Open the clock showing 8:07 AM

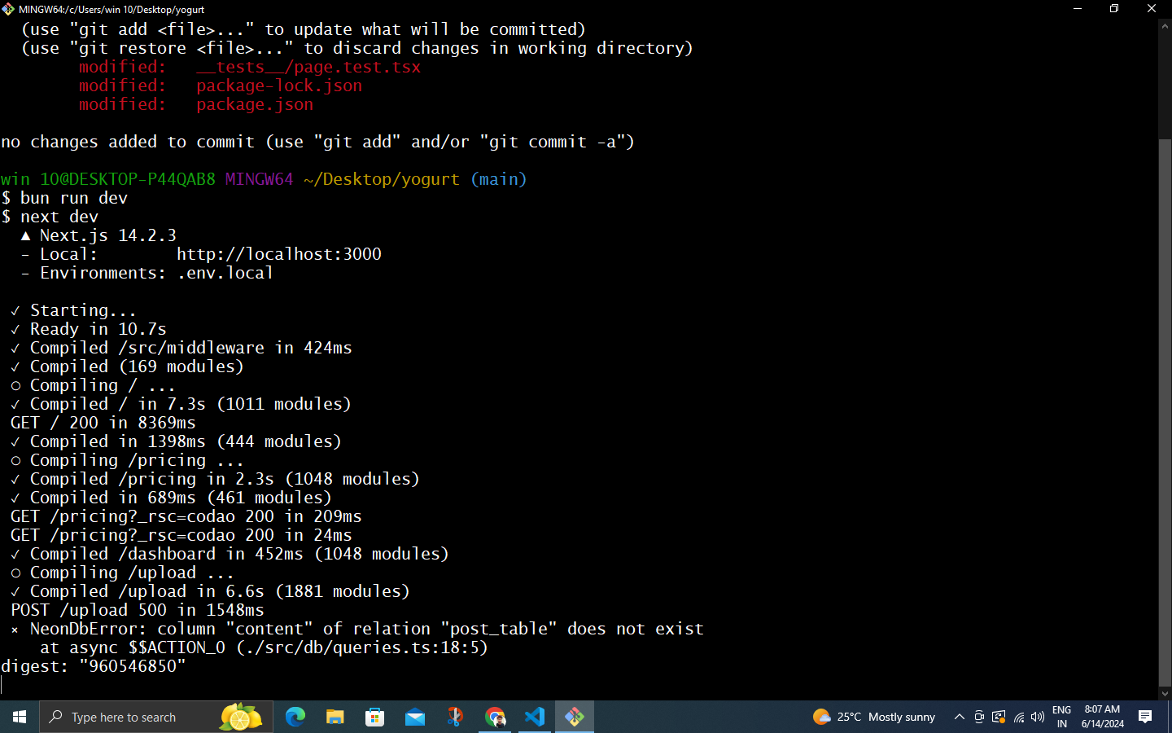tap(1102, 717)
